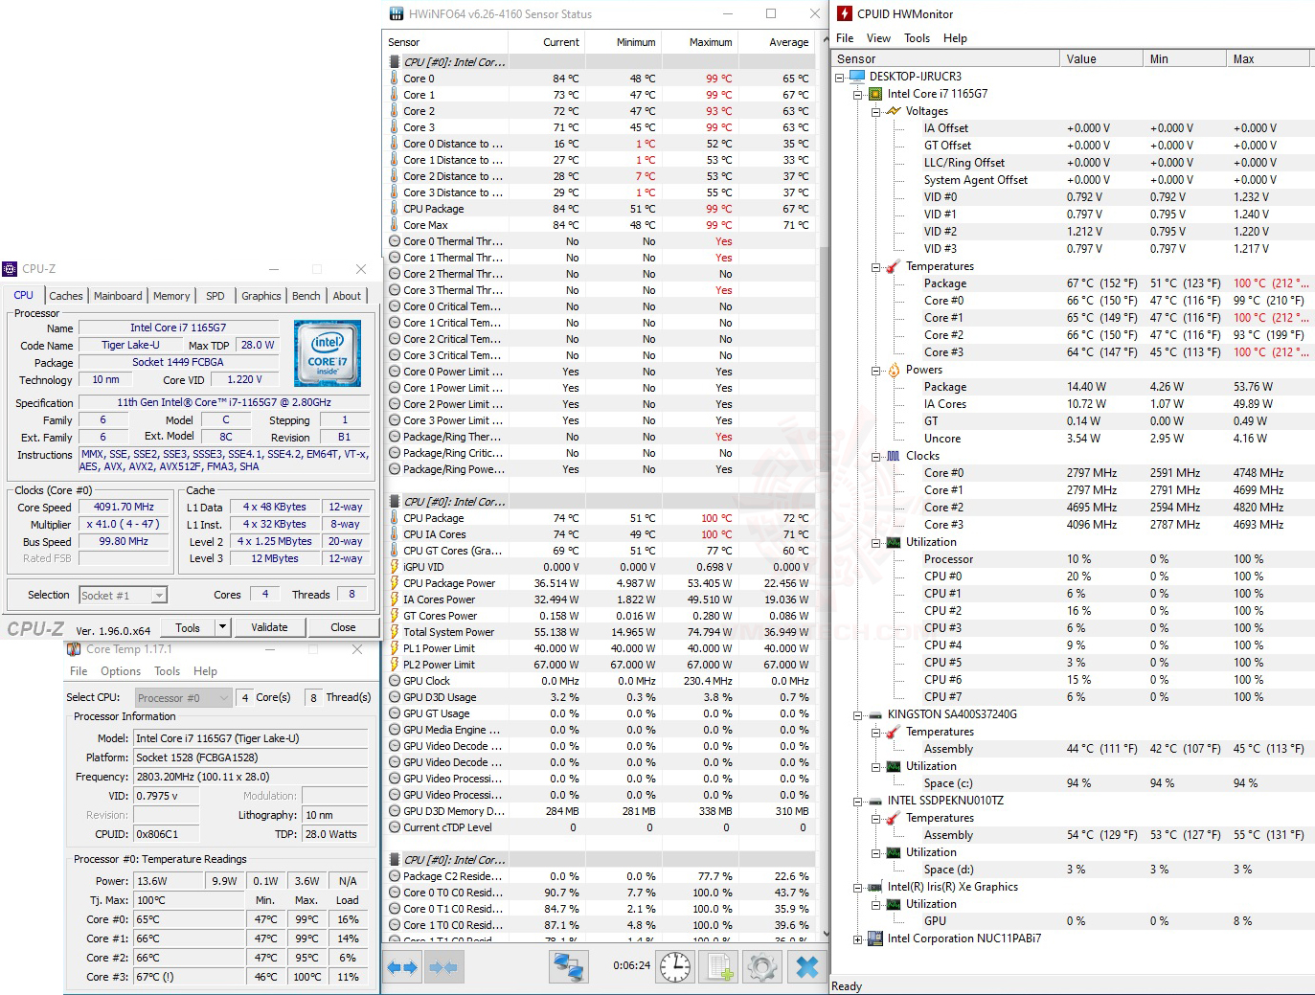Open the SPD tab in CPU-Z

pos(215,296)
